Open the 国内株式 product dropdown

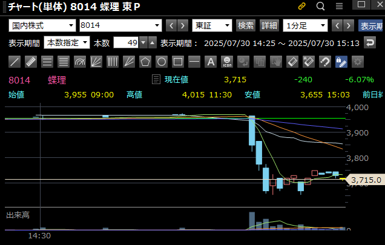[x=42, y=25]
